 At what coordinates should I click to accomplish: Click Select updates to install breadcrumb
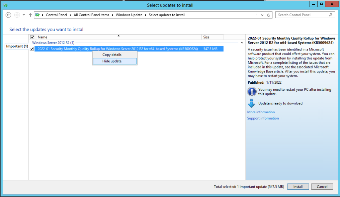tap(167, 15)
